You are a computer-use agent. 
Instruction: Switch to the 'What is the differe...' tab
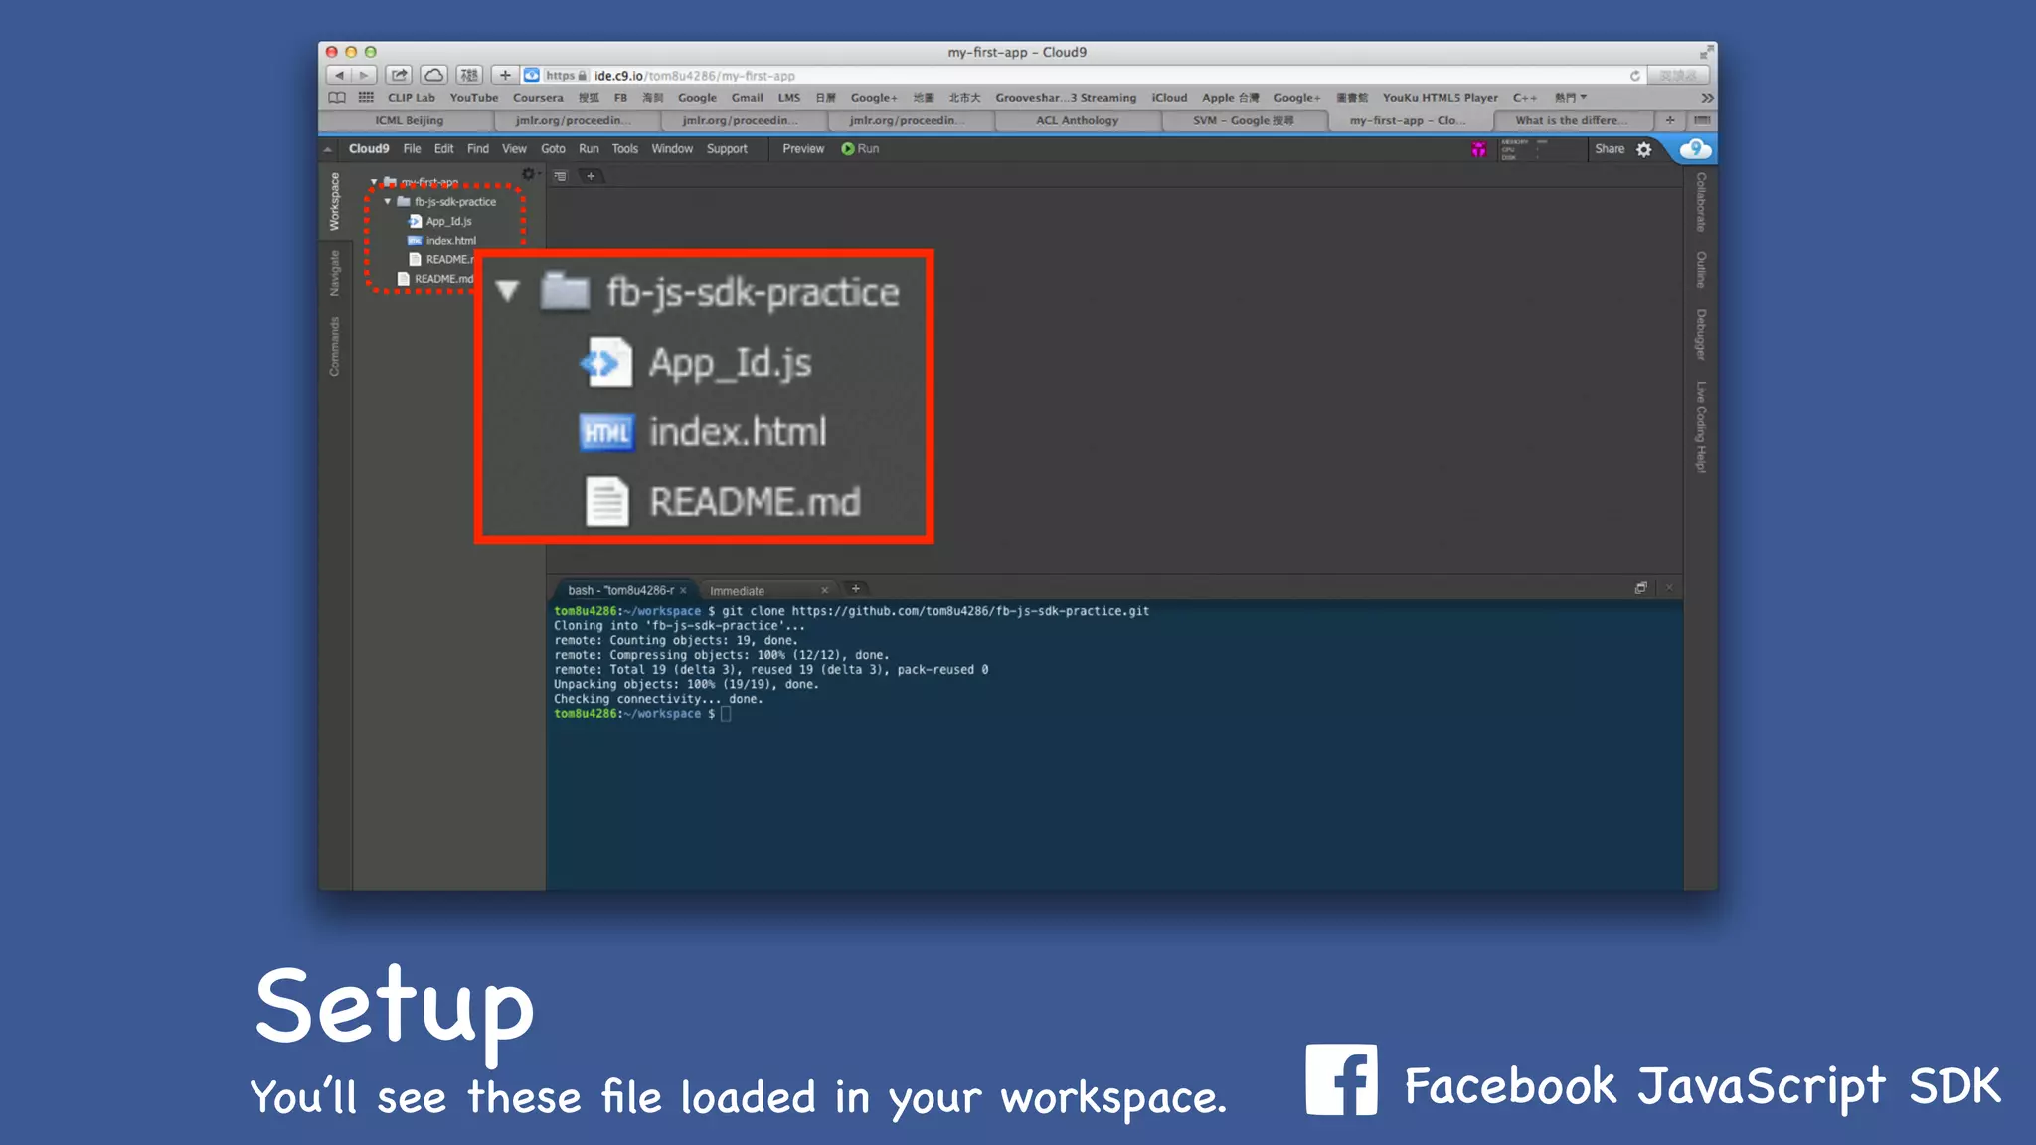[x=1572, y=121]
